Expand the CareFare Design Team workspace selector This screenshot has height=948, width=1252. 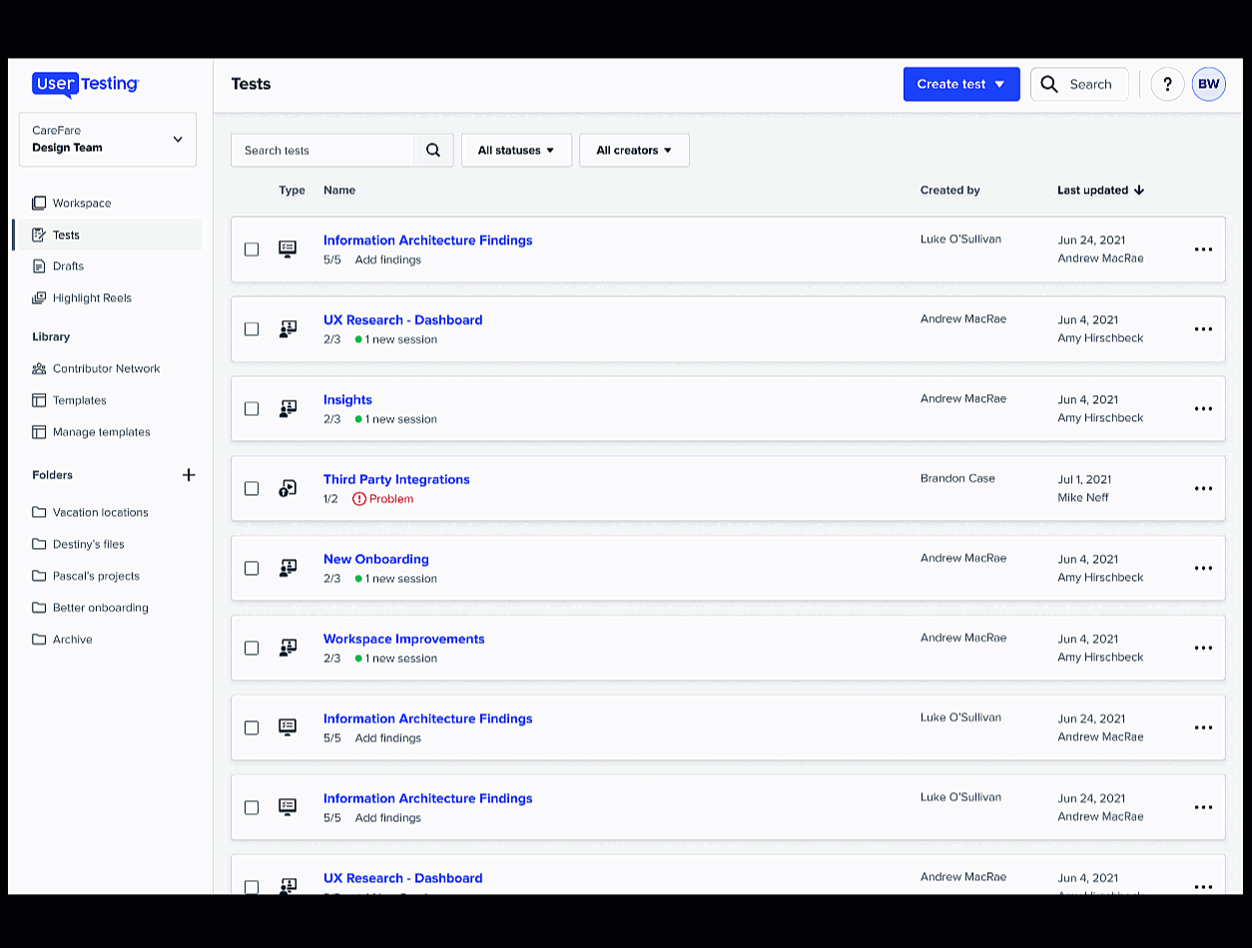(108, 140)
